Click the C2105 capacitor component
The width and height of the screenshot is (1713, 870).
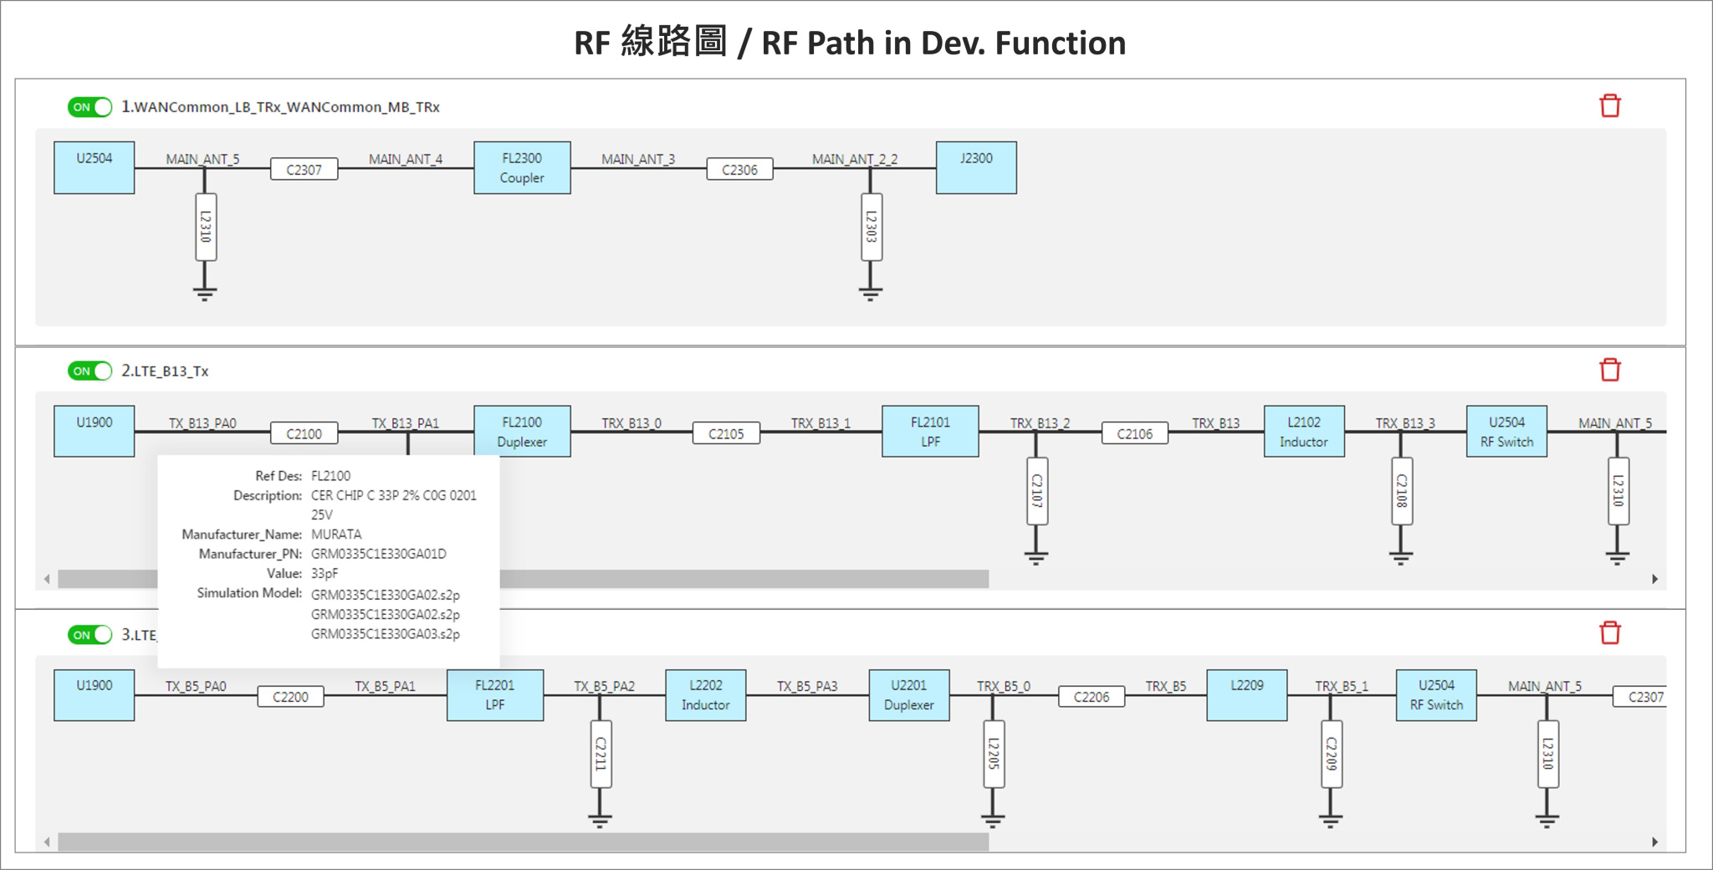coord(726,433)
